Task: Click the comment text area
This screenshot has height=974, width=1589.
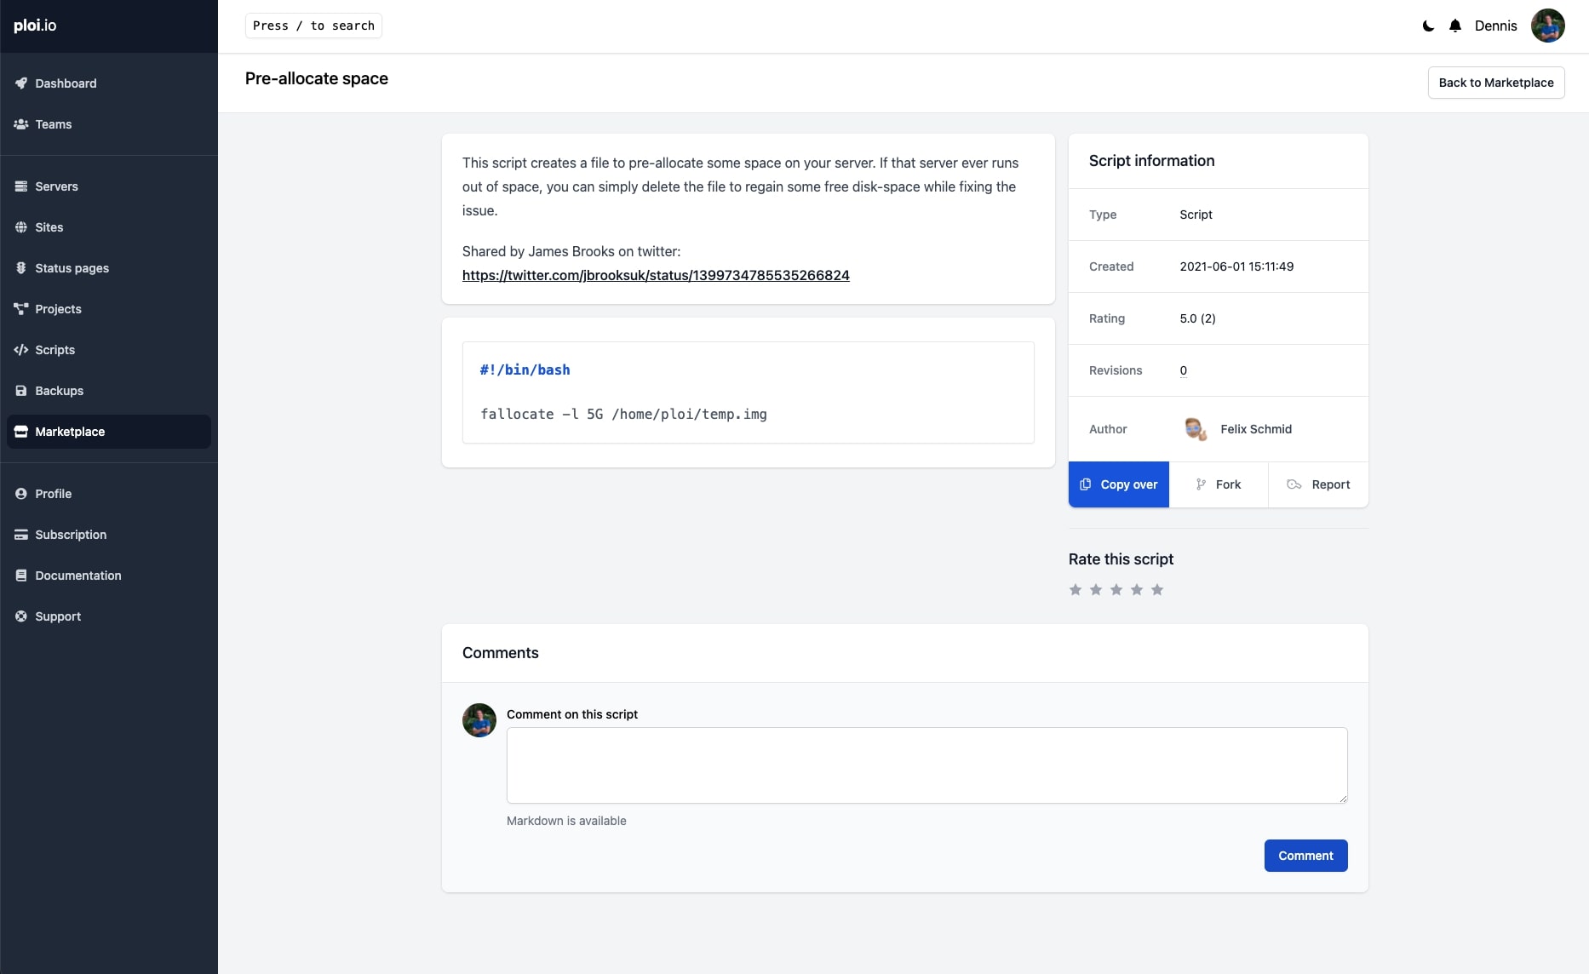Action: click(x=926, y=765)
